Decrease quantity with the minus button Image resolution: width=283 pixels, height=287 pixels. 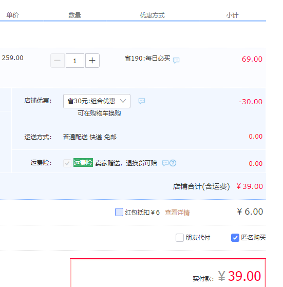pos(58,61)
